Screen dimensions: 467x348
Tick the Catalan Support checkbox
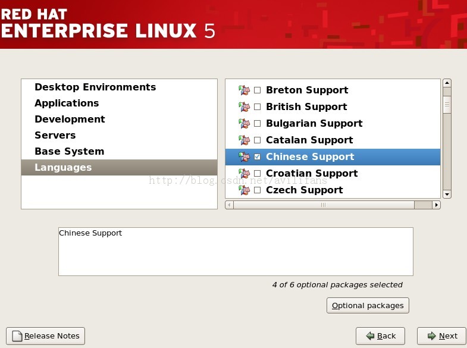258,140
